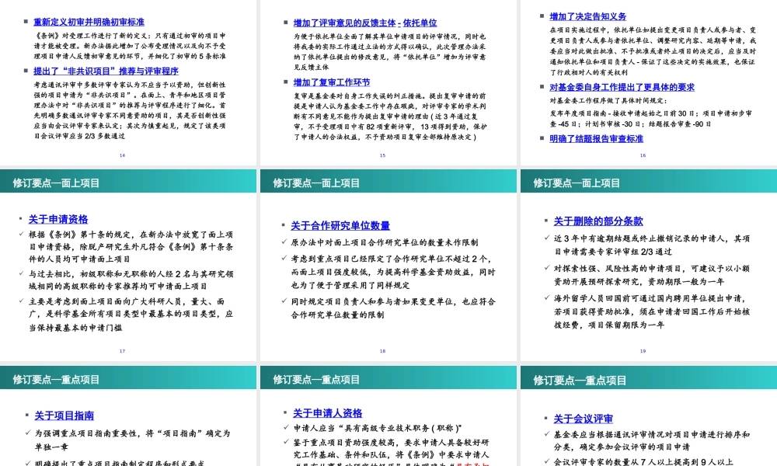Click the paragraph starting 为便于依托单位全面了解
Image resolution: width=777 pixels, height=466 pixels.
click(x=390, y=52)
